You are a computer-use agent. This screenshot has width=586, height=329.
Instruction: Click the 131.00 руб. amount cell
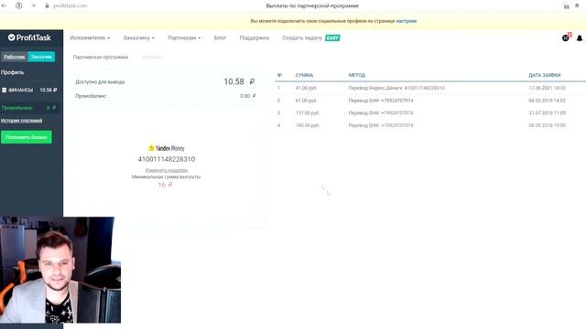(308, 113)
